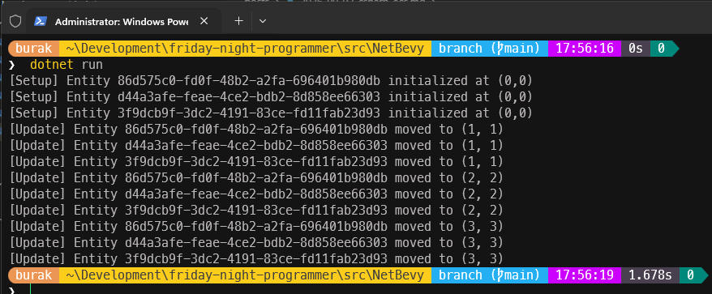Click the top prompt path segment ending in NetBevy
The height and width of the screenshot is (294, 712).
[245, 48]
